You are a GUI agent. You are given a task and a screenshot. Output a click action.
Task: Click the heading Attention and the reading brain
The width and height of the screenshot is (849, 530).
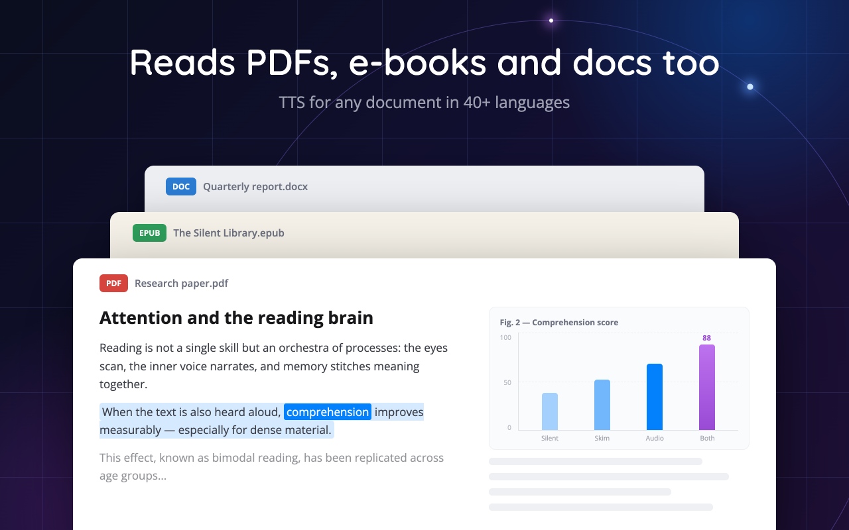point(236,318)
